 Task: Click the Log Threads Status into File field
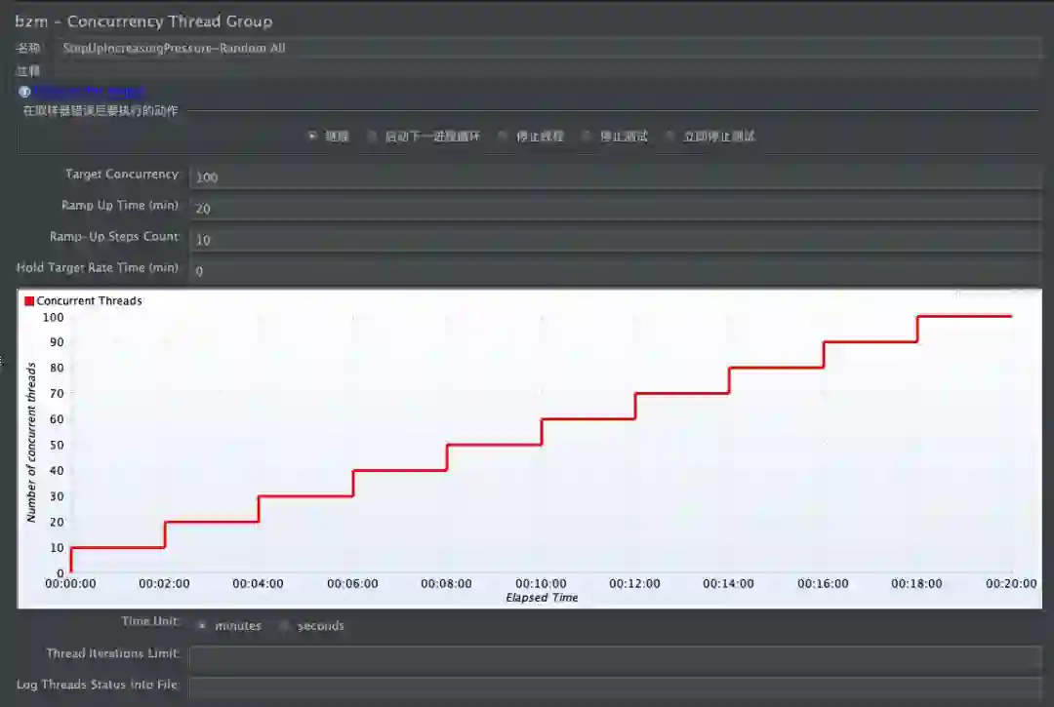coord(616,688)
